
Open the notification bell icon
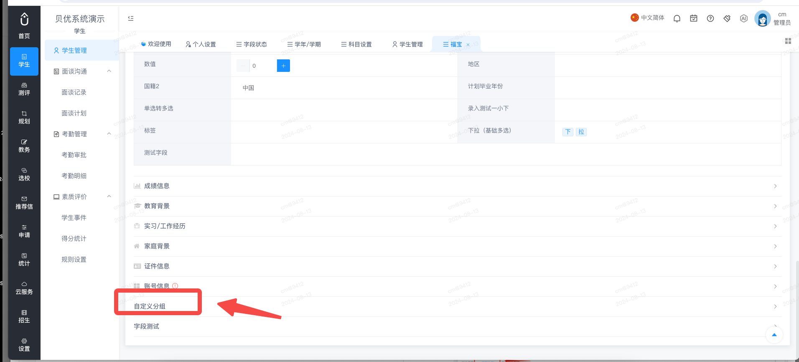[x=677, y=18]
